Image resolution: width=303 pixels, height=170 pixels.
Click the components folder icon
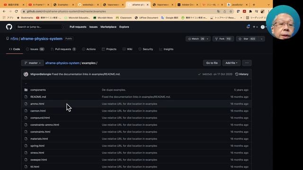point(26,90)
